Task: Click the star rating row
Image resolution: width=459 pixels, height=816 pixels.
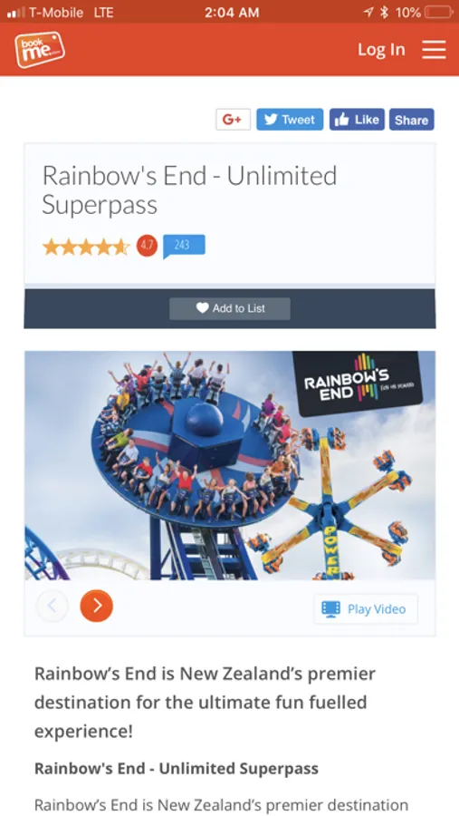Action: point(86,247)
